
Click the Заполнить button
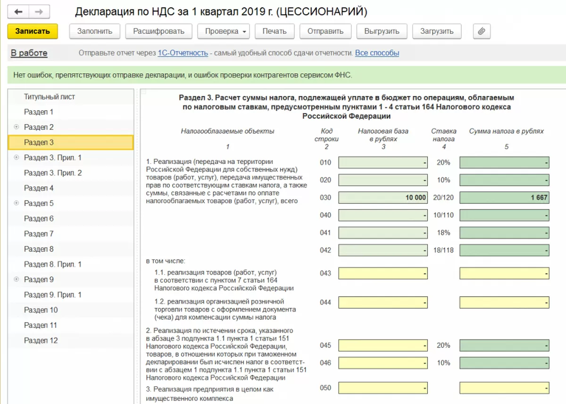tap(95, 32)
